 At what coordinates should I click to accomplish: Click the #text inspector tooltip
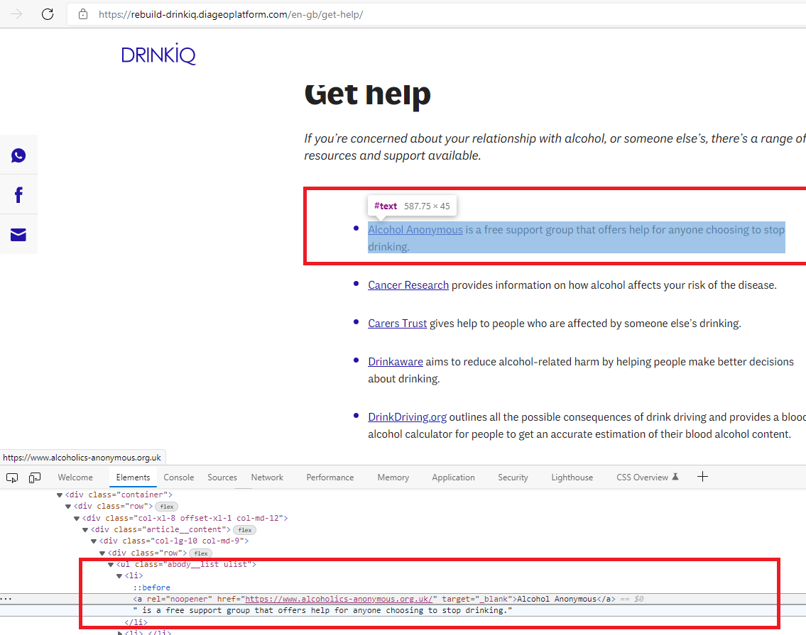413,206
